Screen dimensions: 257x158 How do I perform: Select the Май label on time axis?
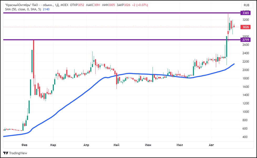(x=116, y=145)
